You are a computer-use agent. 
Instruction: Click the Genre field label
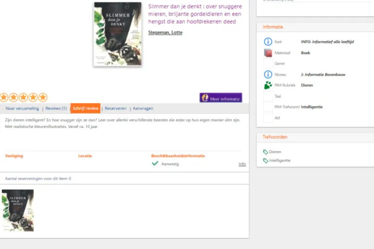tap(280, 64)
